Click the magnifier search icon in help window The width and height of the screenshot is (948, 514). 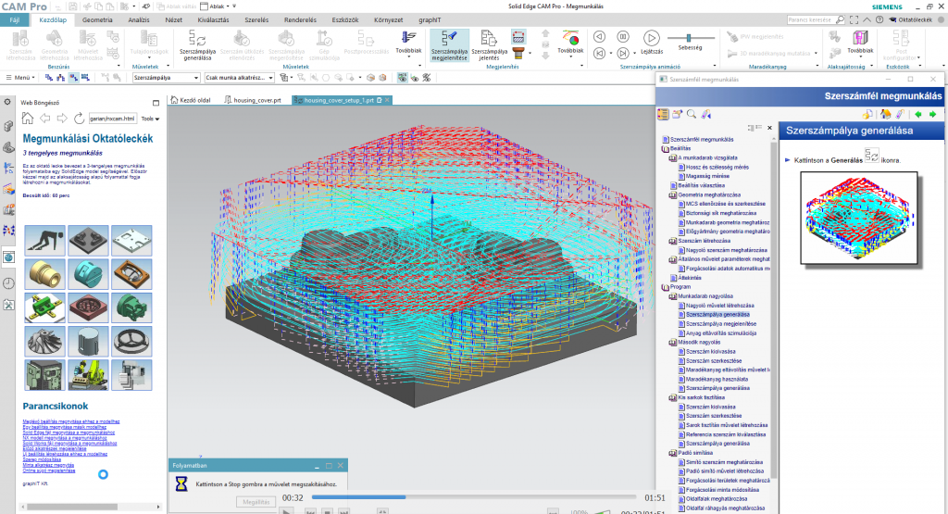(691, 114)
